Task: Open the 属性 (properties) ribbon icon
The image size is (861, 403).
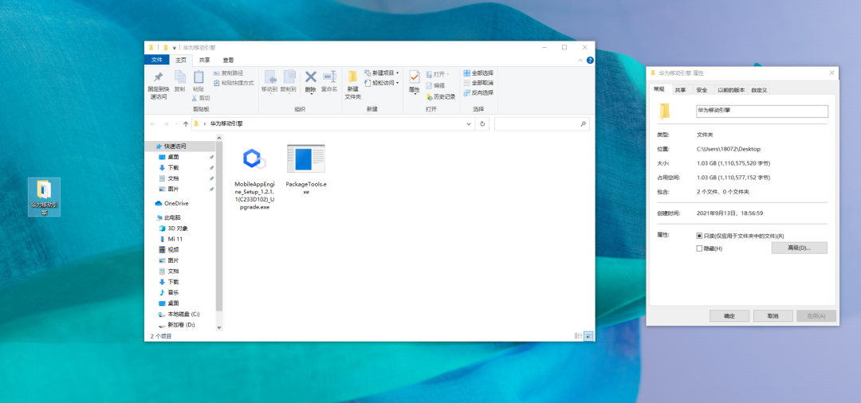Action: pos(415,78)
